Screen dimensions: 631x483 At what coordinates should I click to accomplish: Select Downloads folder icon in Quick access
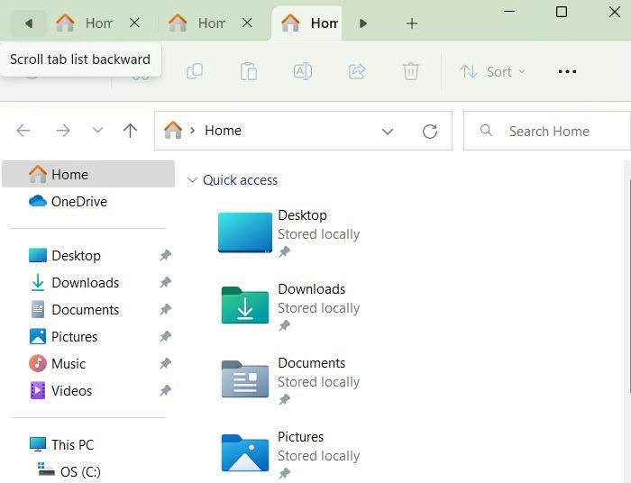pyautogui.click(x=245, y=305)
